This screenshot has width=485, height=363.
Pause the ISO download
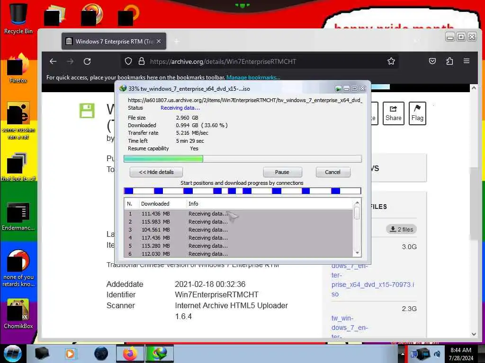pos(282,172)
